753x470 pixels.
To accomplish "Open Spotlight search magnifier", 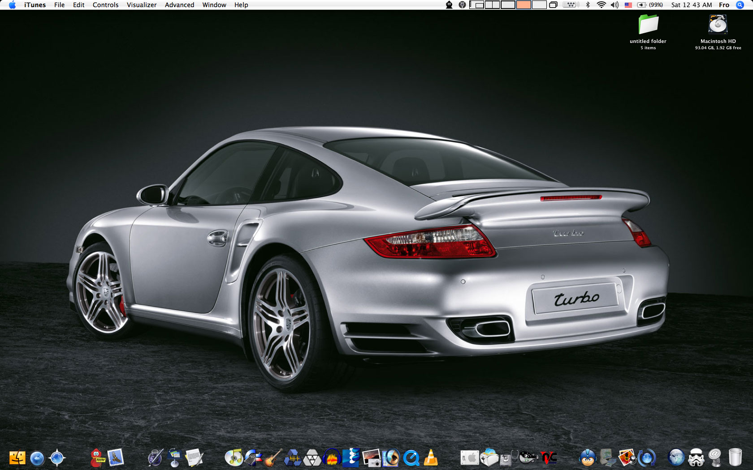I will 740,5.
